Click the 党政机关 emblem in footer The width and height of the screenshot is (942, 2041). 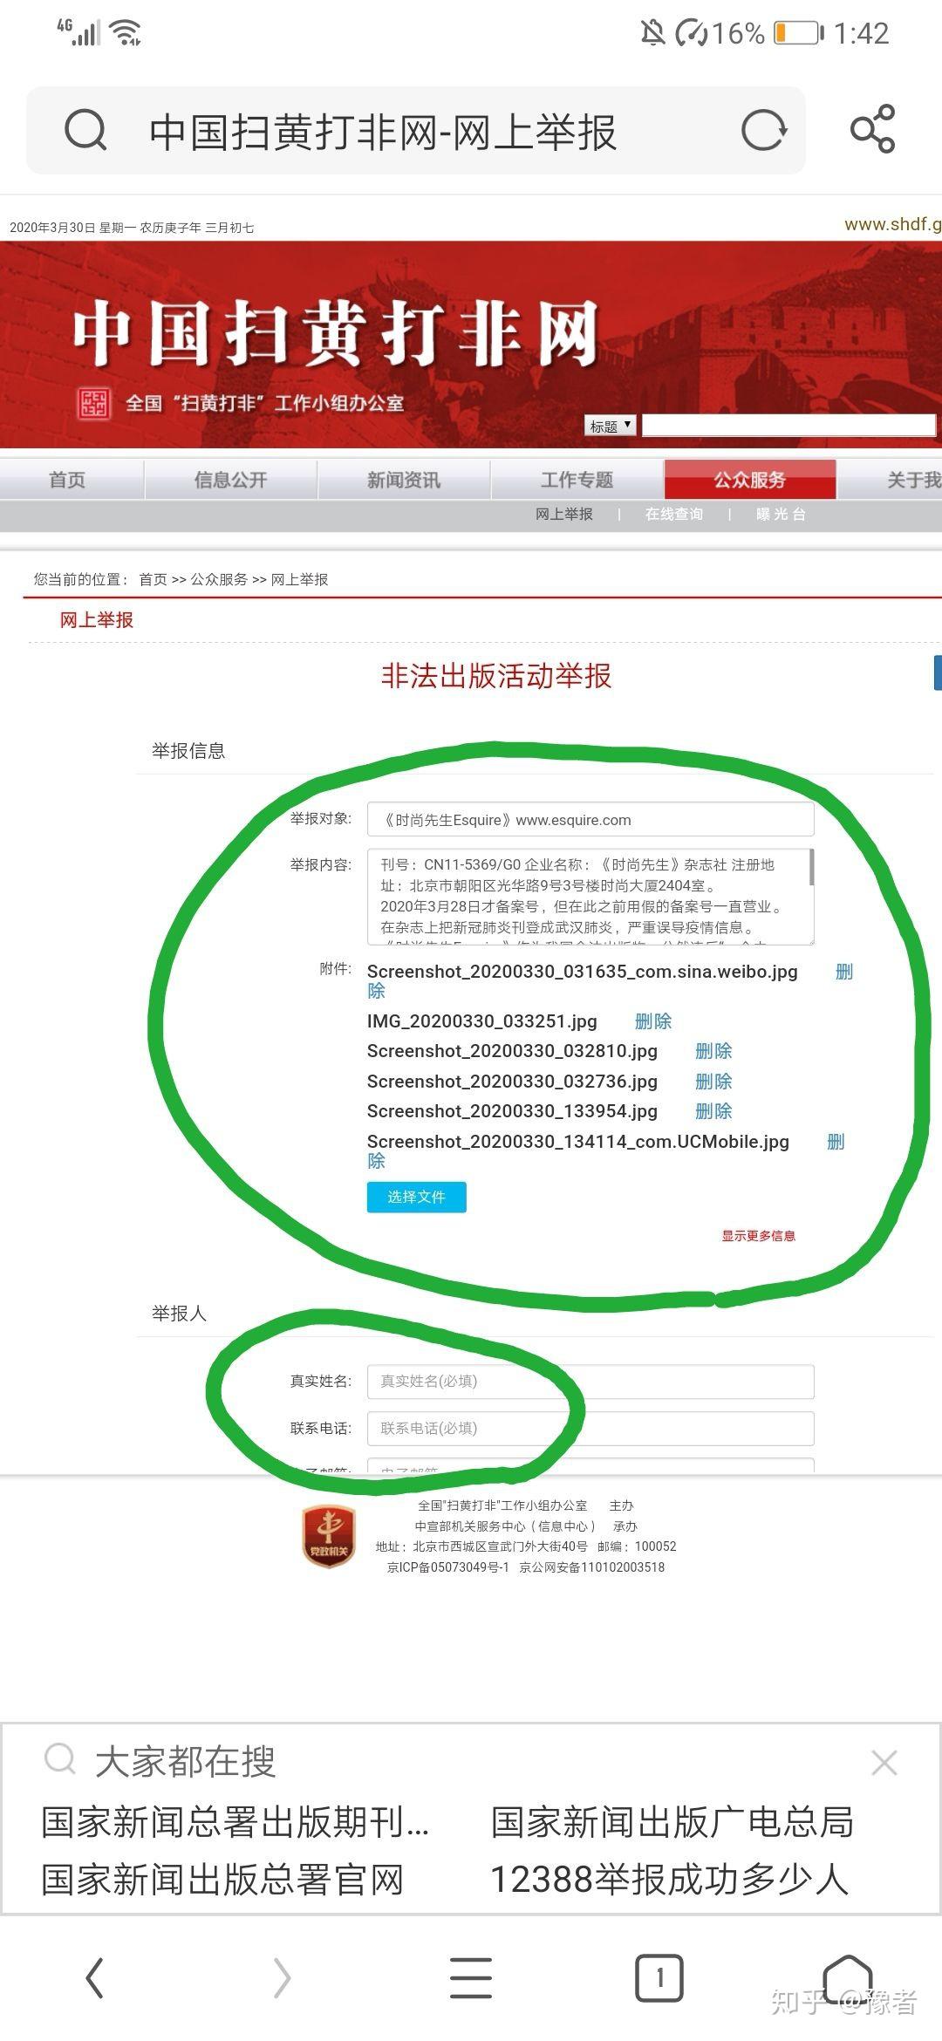pos(329,1537)
